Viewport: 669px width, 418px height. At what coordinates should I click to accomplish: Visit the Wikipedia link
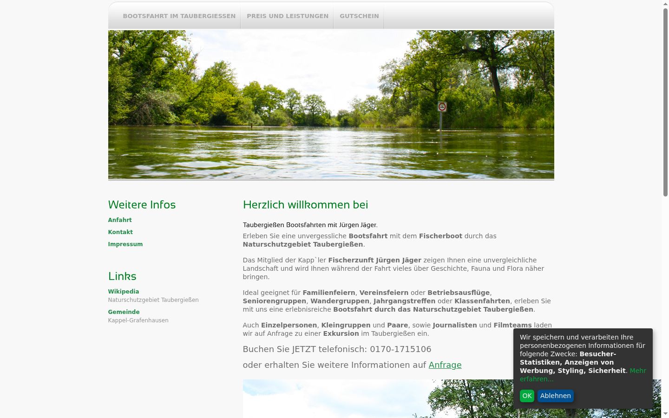tap(124, 292)
